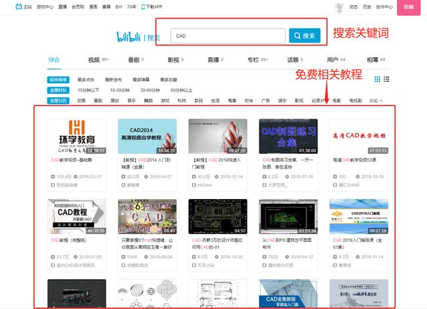This screenshot has height=309, width=427.
Task: Open the 环学教育 CAD teaching video title link
Action: (x=71, y=160)
